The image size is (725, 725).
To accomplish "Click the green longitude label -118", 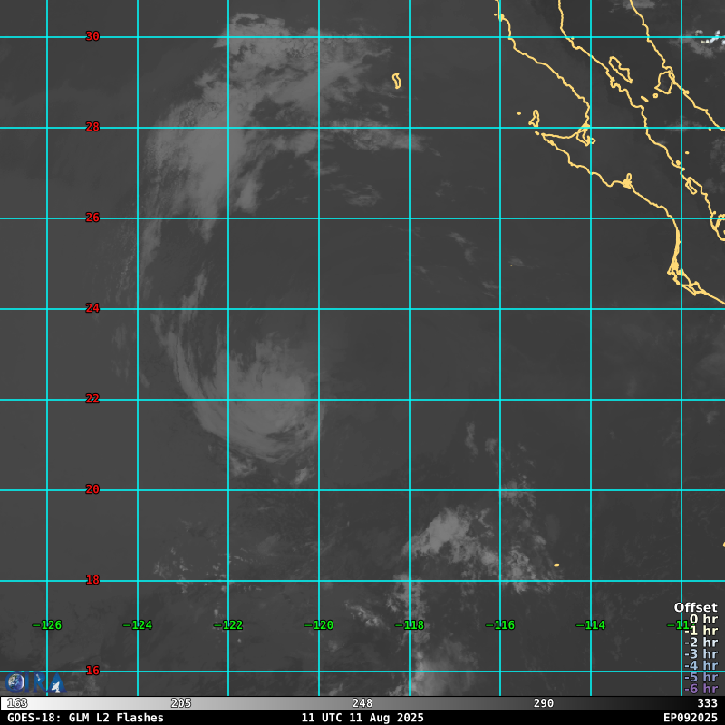I will pos(410,625).
